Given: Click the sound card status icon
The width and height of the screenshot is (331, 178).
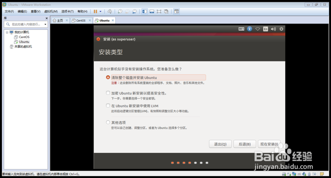Looking at the screenshot, I should tap(304, 174).
